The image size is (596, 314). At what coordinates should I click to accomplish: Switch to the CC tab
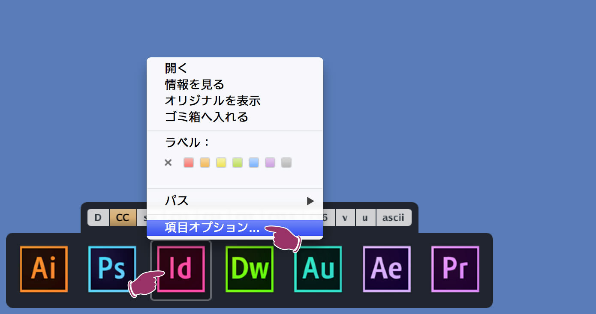(x=123, y=217)
